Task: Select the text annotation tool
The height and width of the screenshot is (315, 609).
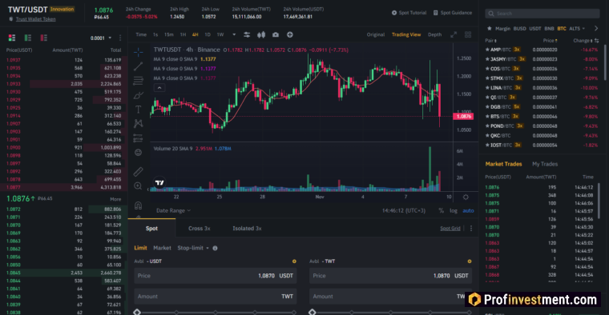Action: [139, 110]
